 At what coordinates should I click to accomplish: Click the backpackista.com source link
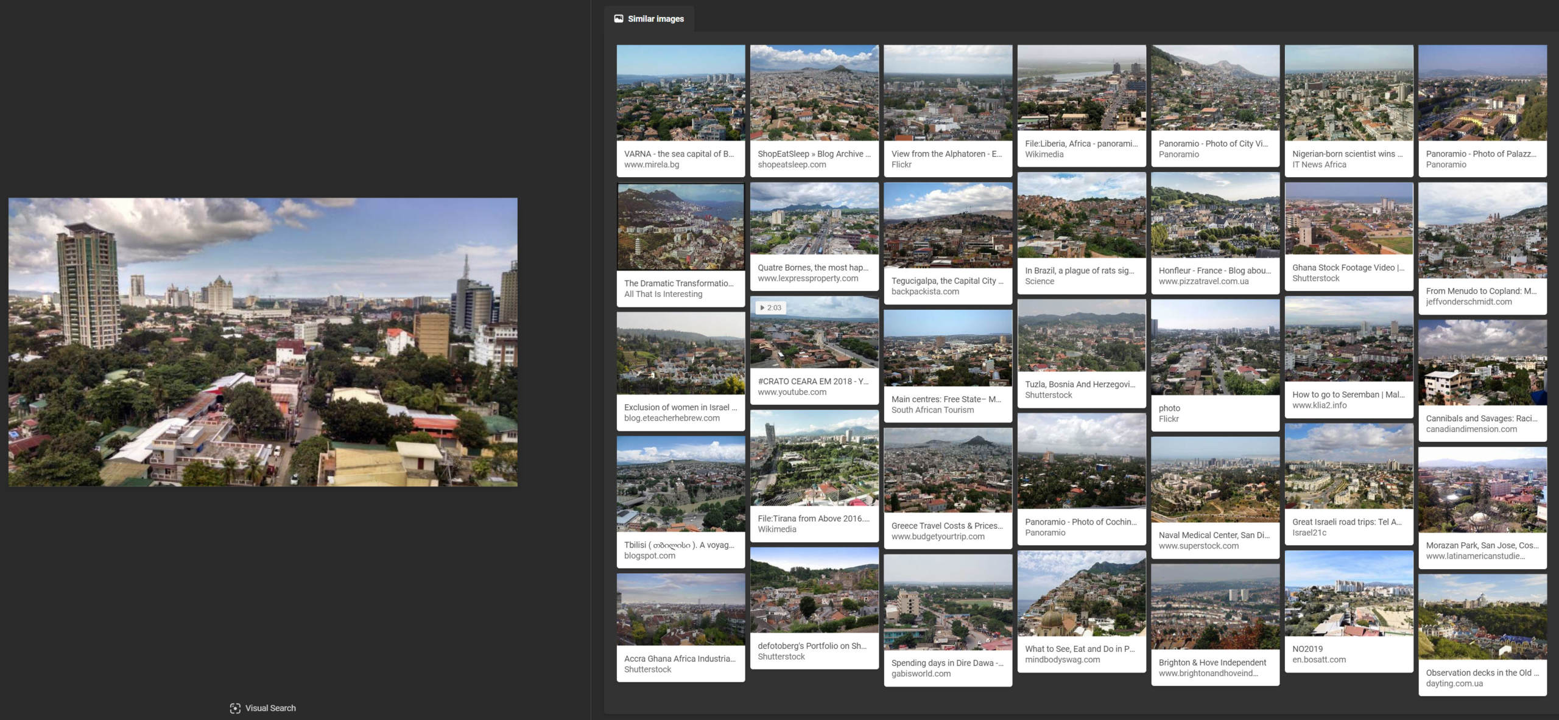coord(925,292)
